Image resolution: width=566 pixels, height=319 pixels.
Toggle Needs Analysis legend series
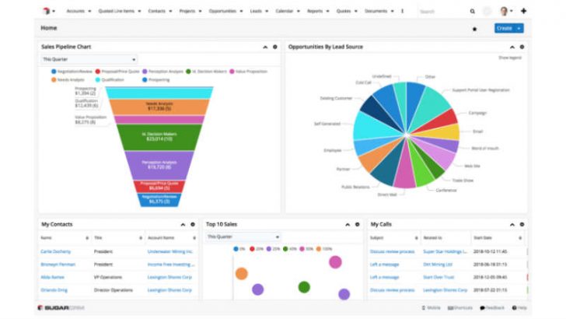tap(68, 80)
